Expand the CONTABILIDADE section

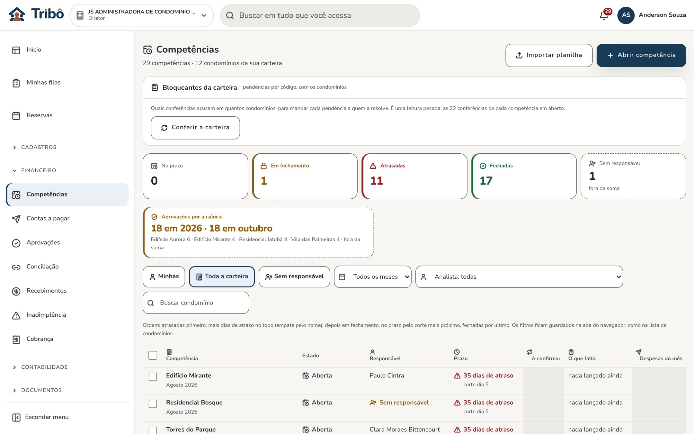point(67,367)
